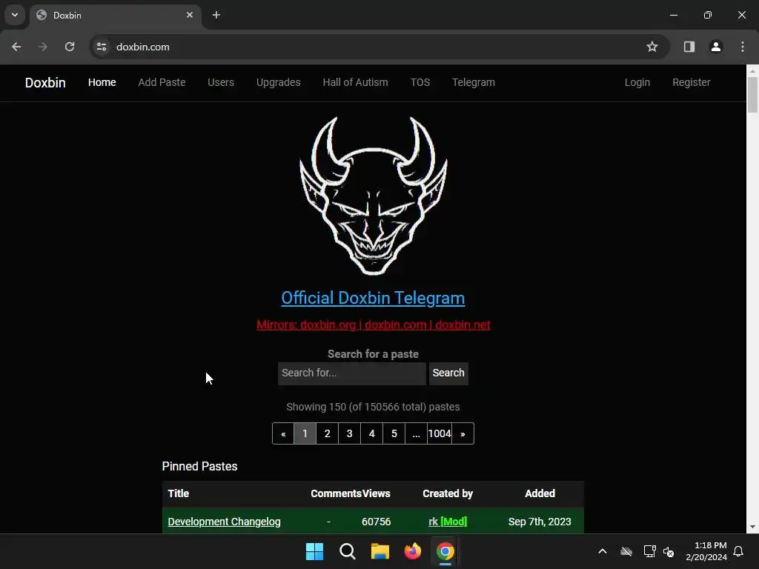Click the network display tray icon
Image resolution: width=759 pixels, height=569 pixels.
click(x=649, y=551)
